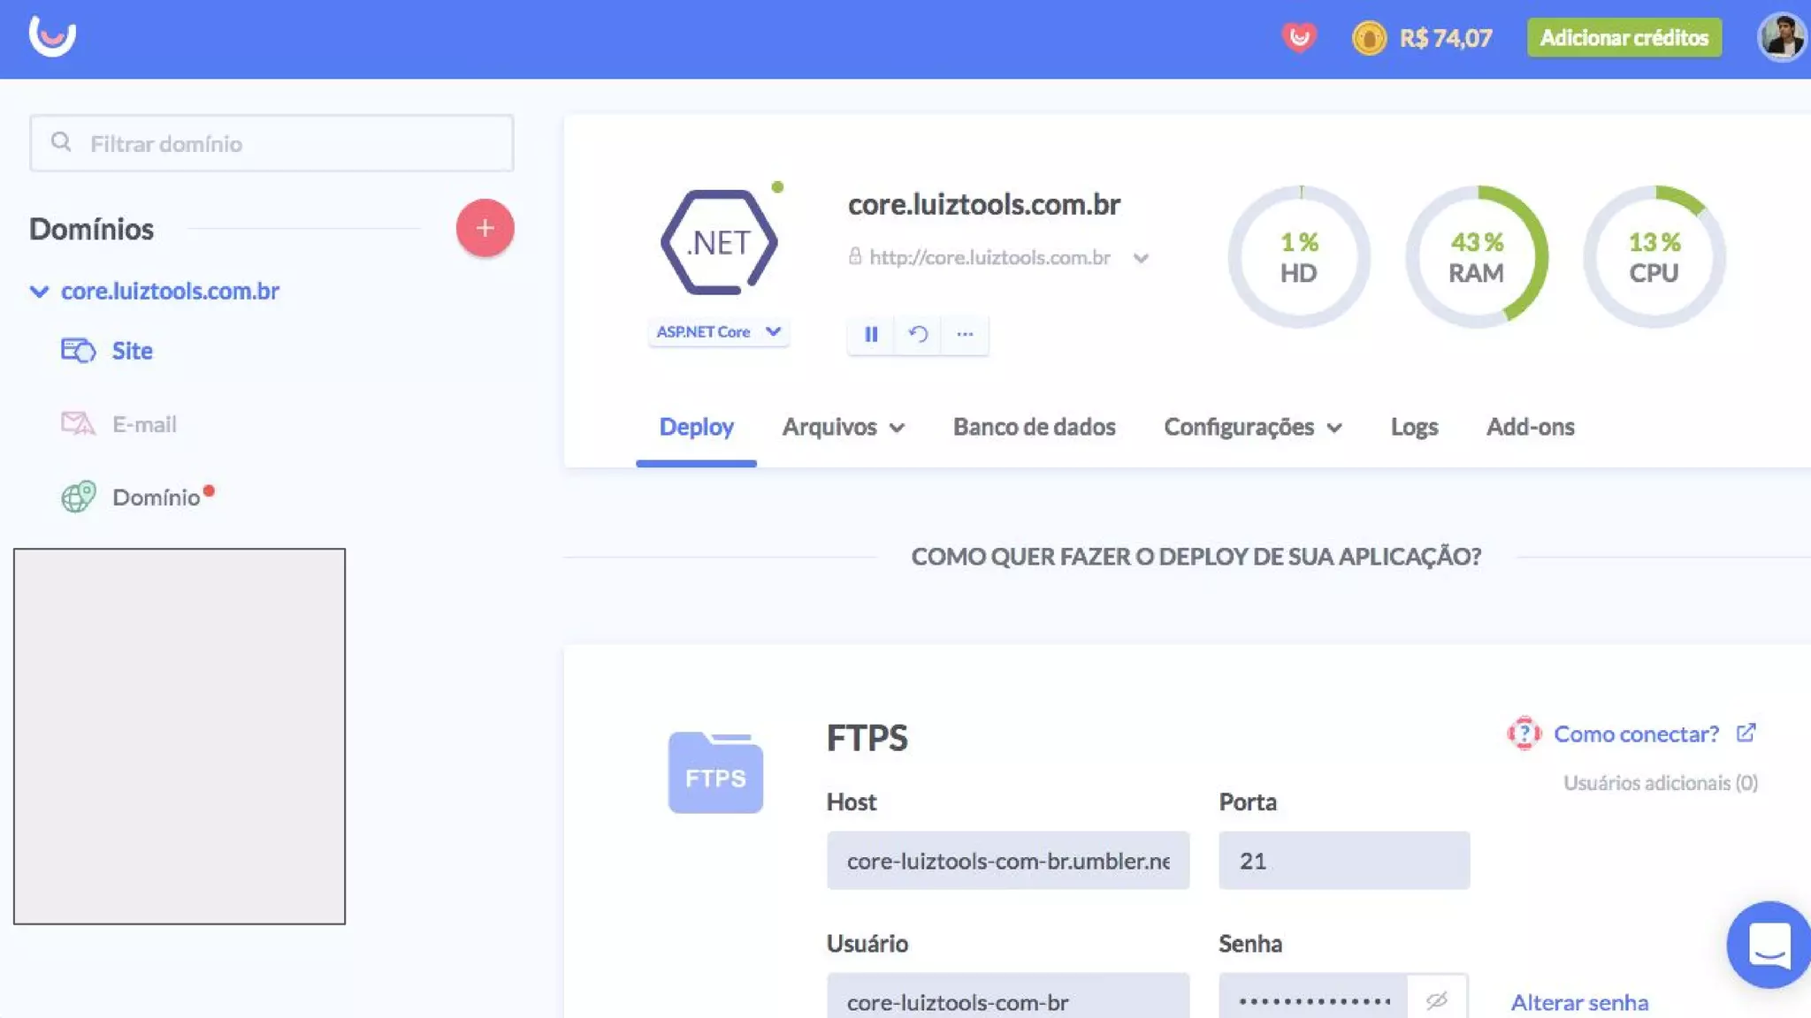Restart the app using the reload icon
This screenshot has width=1811, height=1018.
coord(918,334)
